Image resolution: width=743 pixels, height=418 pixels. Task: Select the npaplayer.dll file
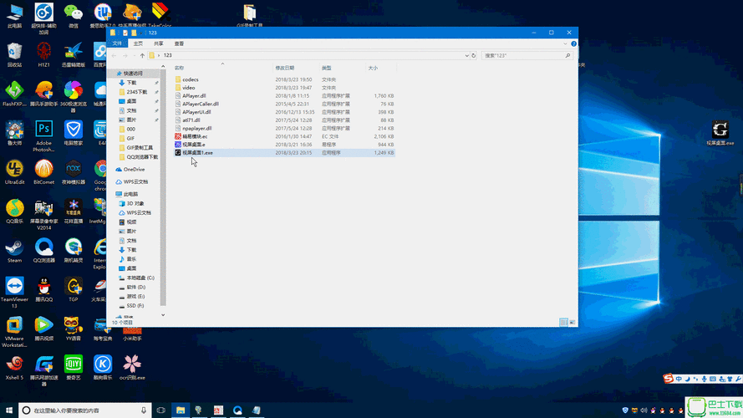[196, 128]
